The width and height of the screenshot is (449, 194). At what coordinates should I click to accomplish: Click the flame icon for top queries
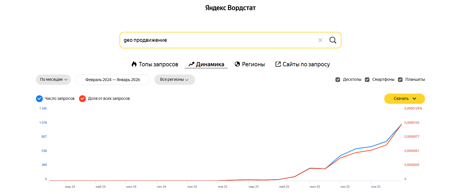[x=134, y=64]
